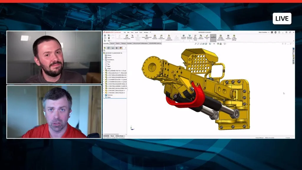This screenshot has width=302, height=170.
Task: Expand the Mates folder in tree
Action: pos(104,97)
